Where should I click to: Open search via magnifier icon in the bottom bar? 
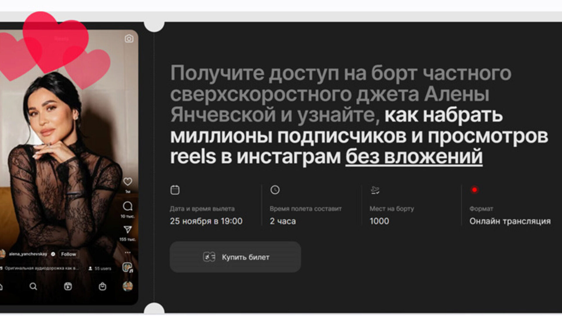(33, 286)
